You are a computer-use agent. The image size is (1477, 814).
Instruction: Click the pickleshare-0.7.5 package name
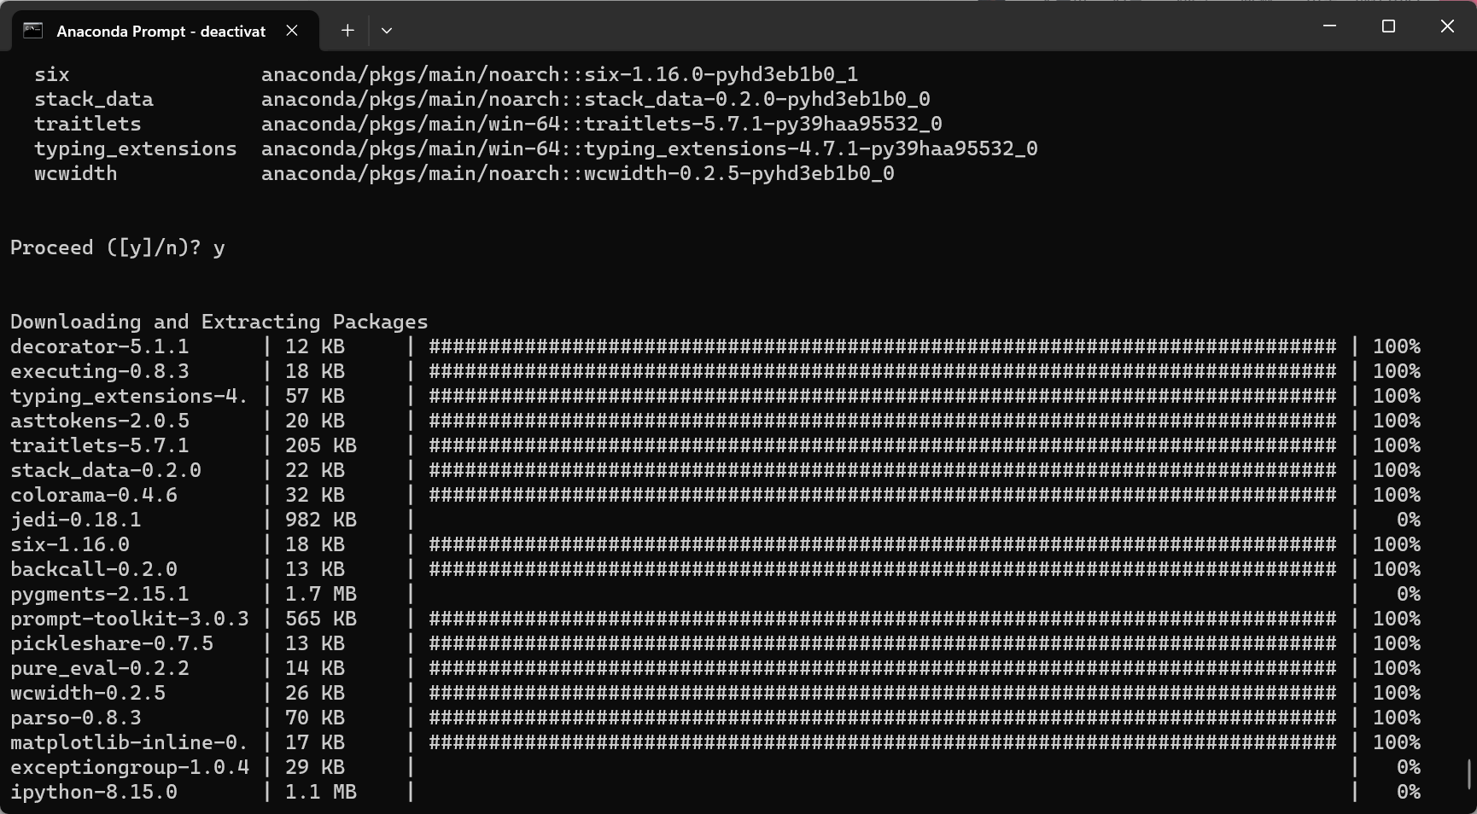pyautogui.click(x=112, y=644)
